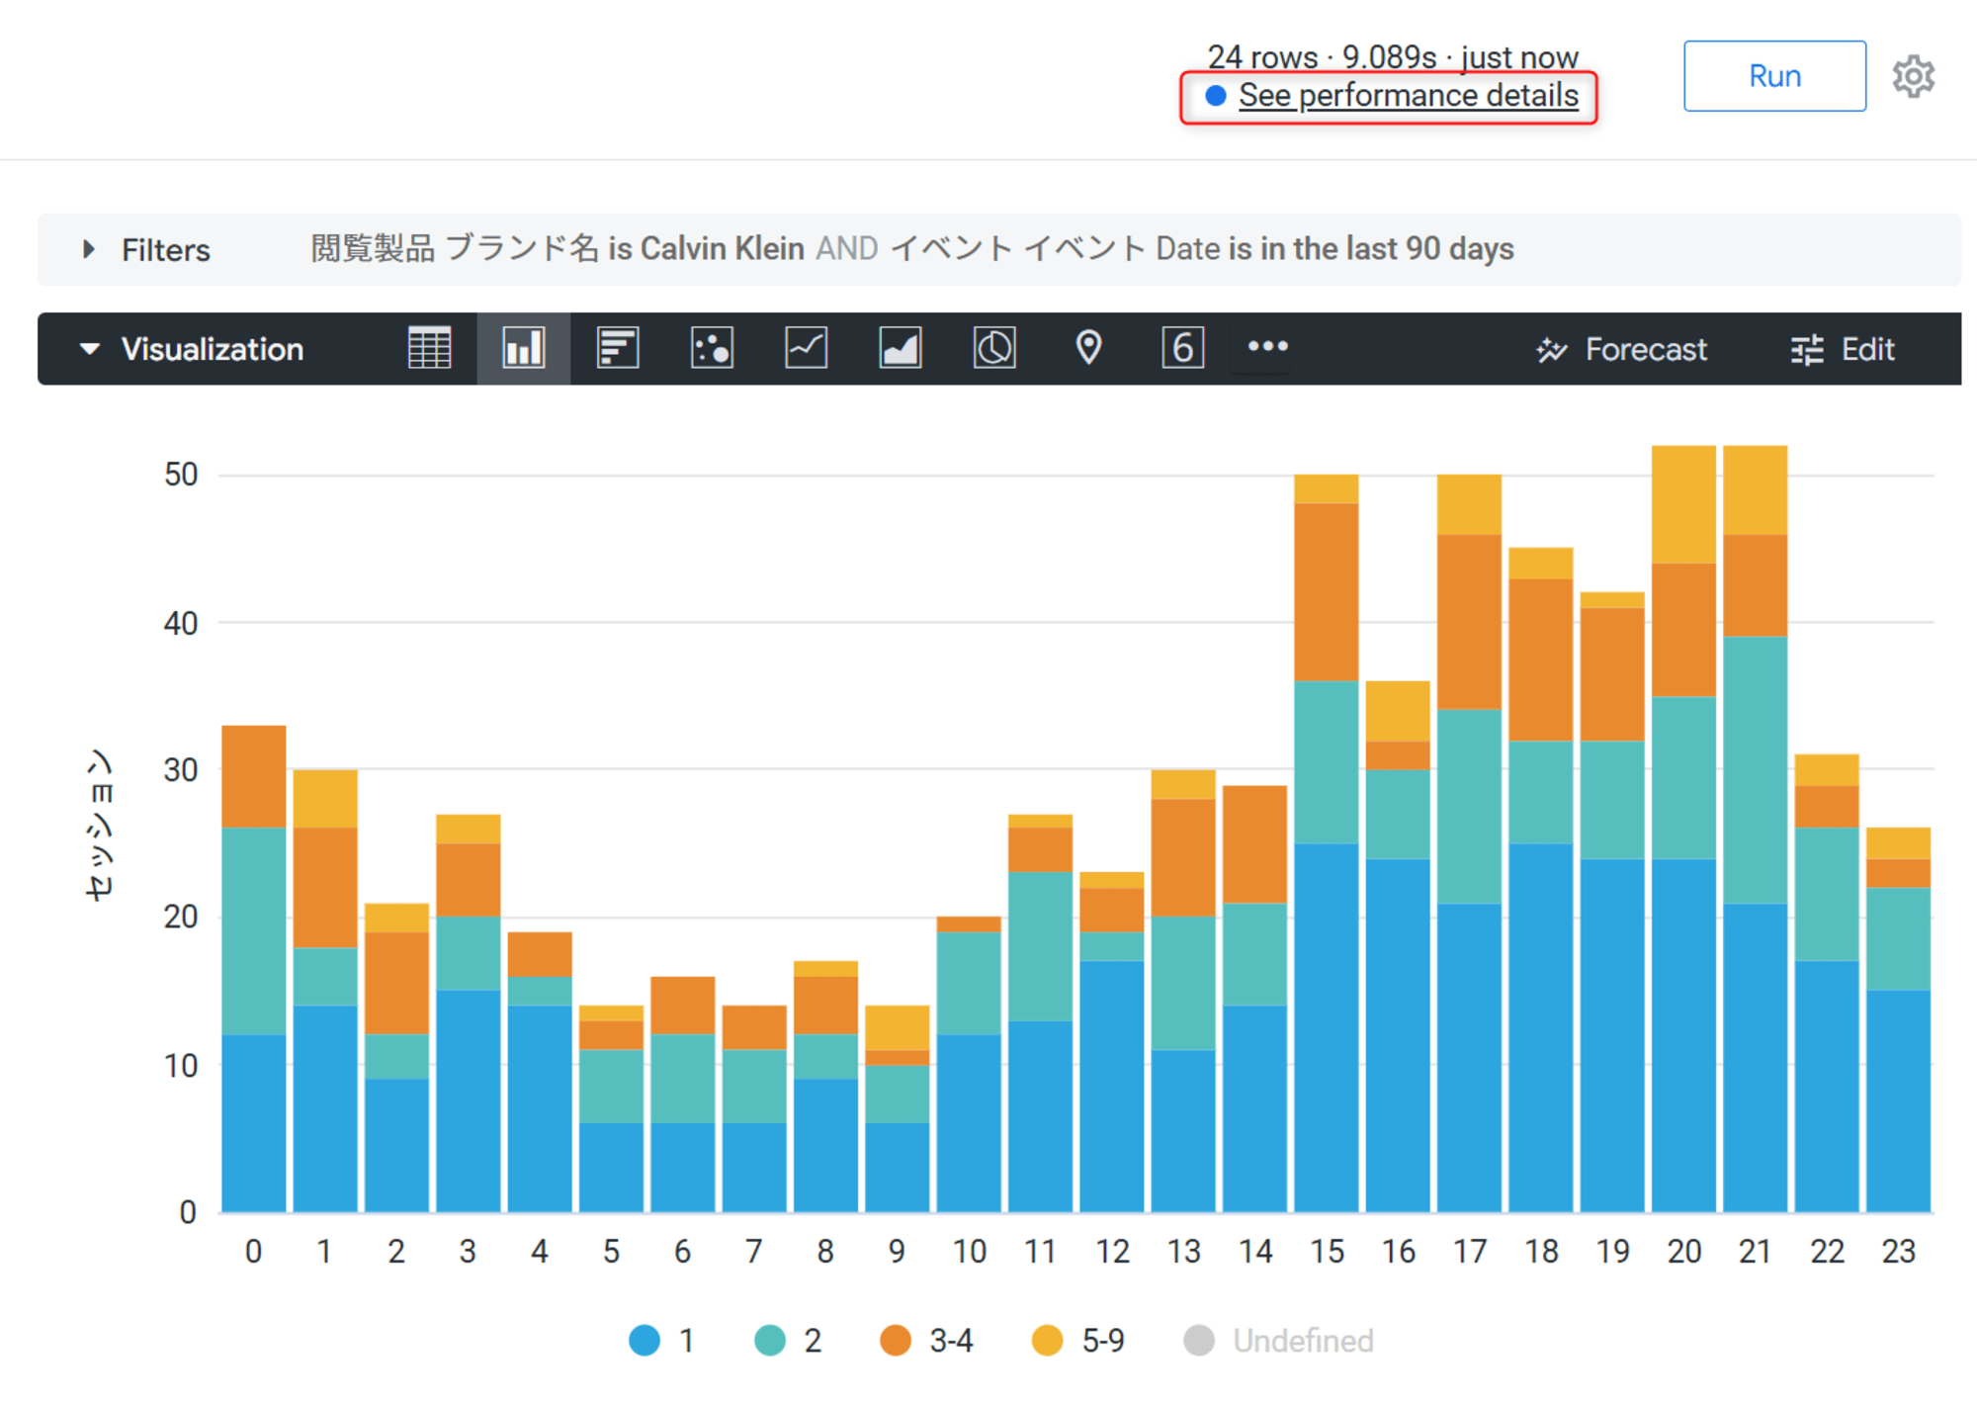This screenshot has width=1977, height=1405.
Task: Click the Visualization header label
Action: click(213, 349)
